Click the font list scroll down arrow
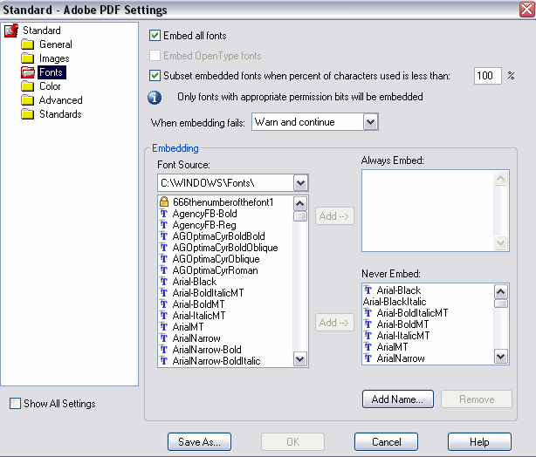536x457 pixels. tap(299, 359)
